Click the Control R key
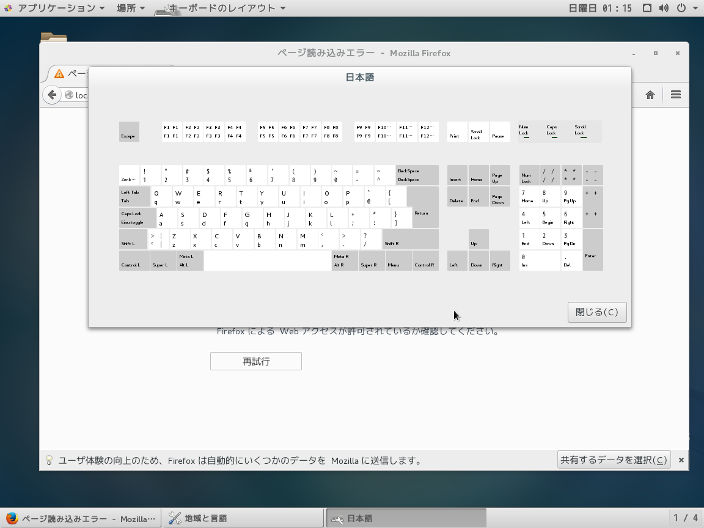 tap(425, 260)
